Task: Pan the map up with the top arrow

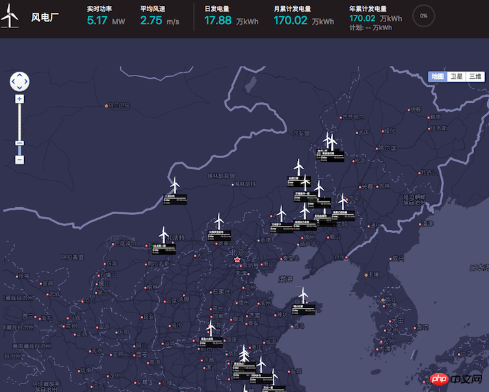Action: coord(20,75)
